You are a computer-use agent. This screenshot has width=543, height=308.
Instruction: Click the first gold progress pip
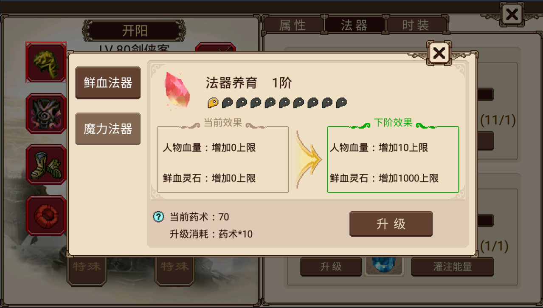(x=213, y=102)
